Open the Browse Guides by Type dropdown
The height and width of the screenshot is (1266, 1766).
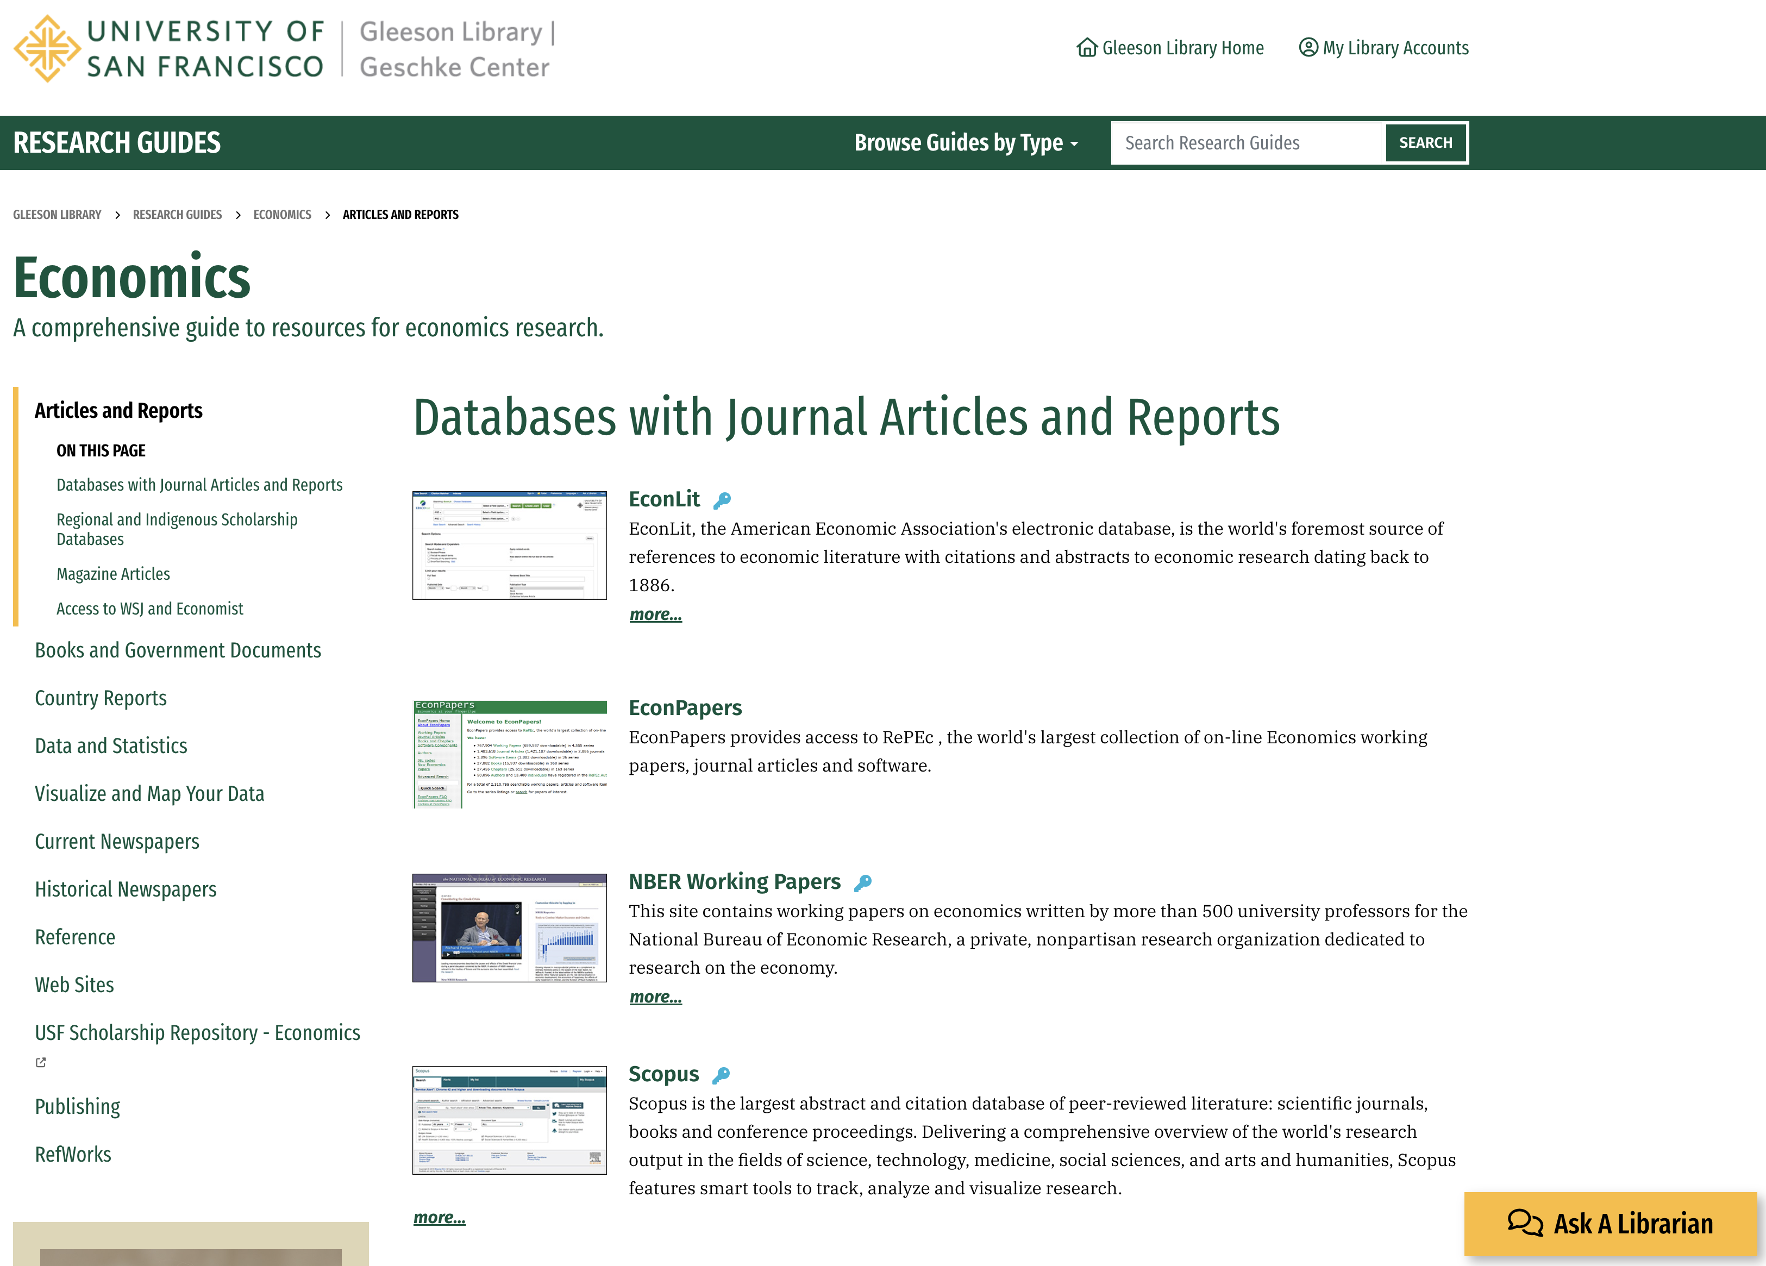point(966,142)
